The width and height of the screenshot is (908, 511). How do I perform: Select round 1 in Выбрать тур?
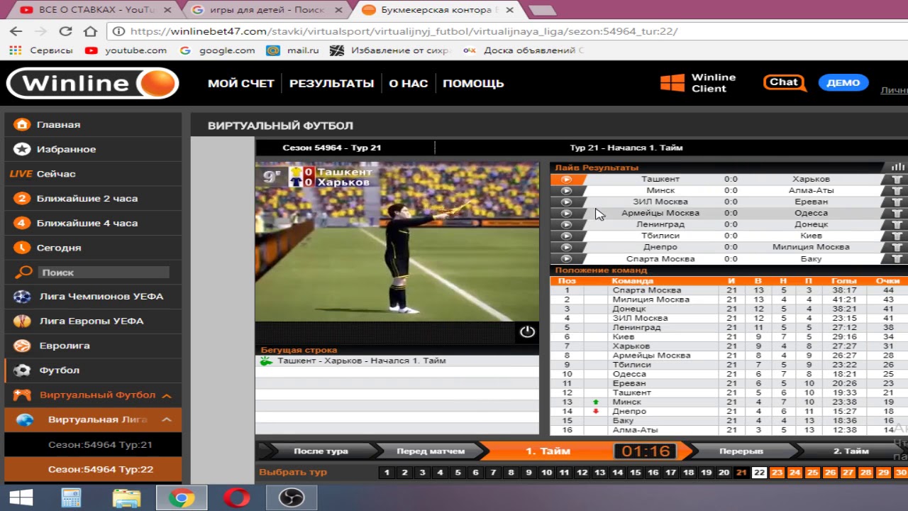pyautogui.click(x=387, y=473)
